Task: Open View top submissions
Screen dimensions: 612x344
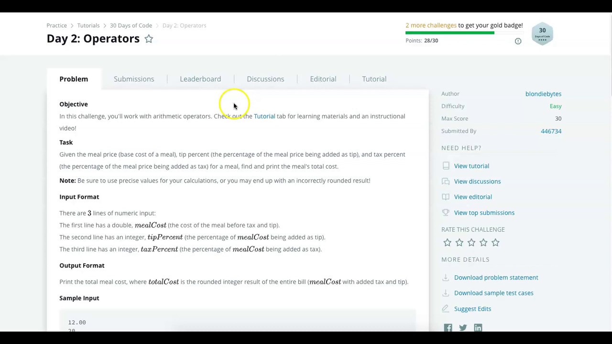Action: (x=484, y=213)
